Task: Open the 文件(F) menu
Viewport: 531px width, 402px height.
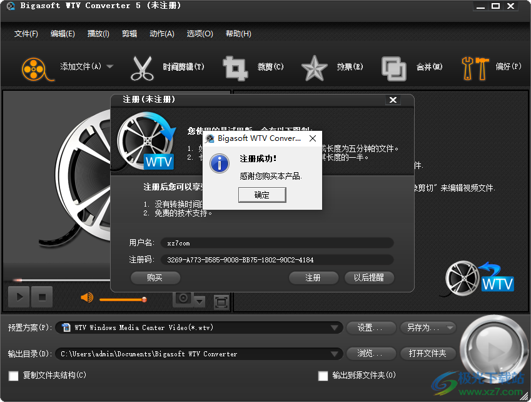Action: pos(26,34)
